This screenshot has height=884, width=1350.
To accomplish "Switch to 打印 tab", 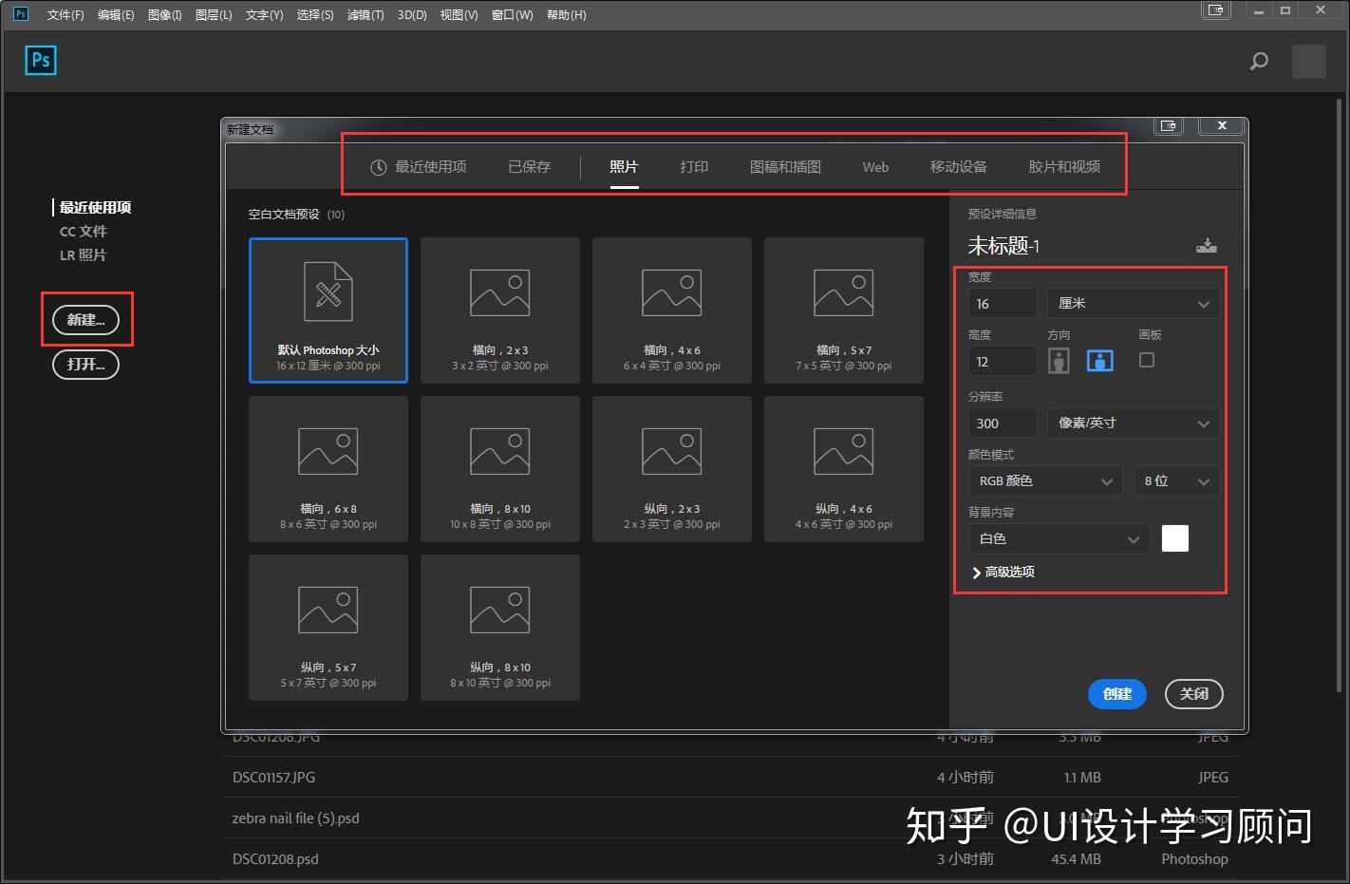I will click(x=694, y=167).
